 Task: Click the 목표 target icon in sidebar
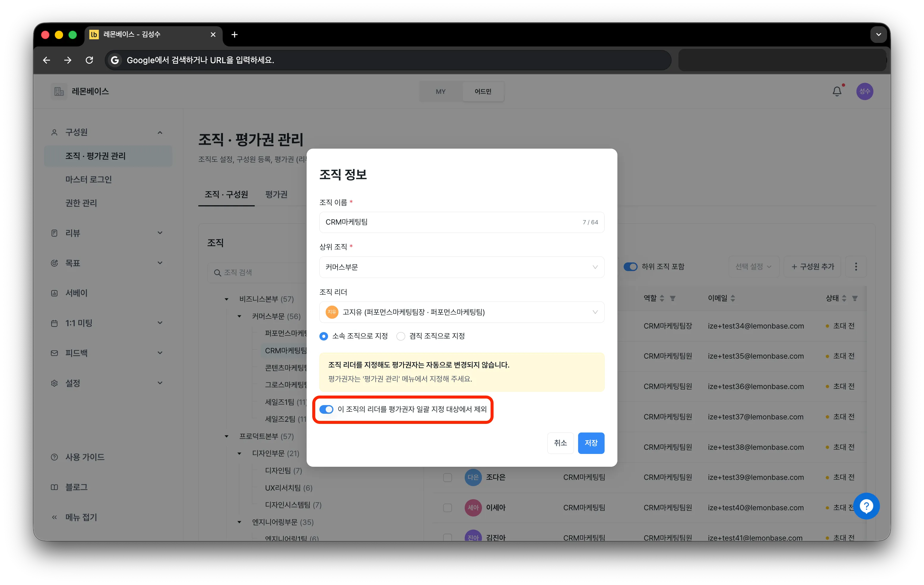coord(54,263)
